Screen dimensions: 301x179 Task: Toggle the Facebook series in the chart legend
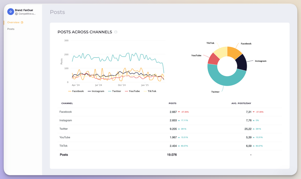[77, 91]
